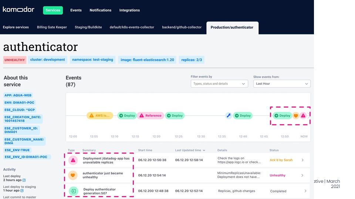Screen dimensions: 355x199
Task: Select the Reference alert timeline event
Action: (x=151, y=115)
